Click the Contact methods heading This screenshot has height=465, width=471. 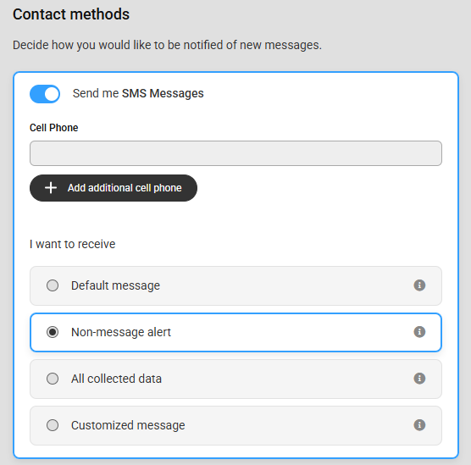click(x=71, y=14)
